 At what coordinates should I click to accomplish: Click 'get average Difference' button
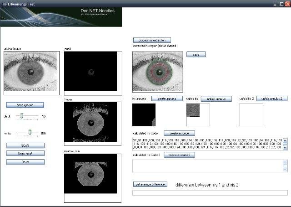coord(150,184)
